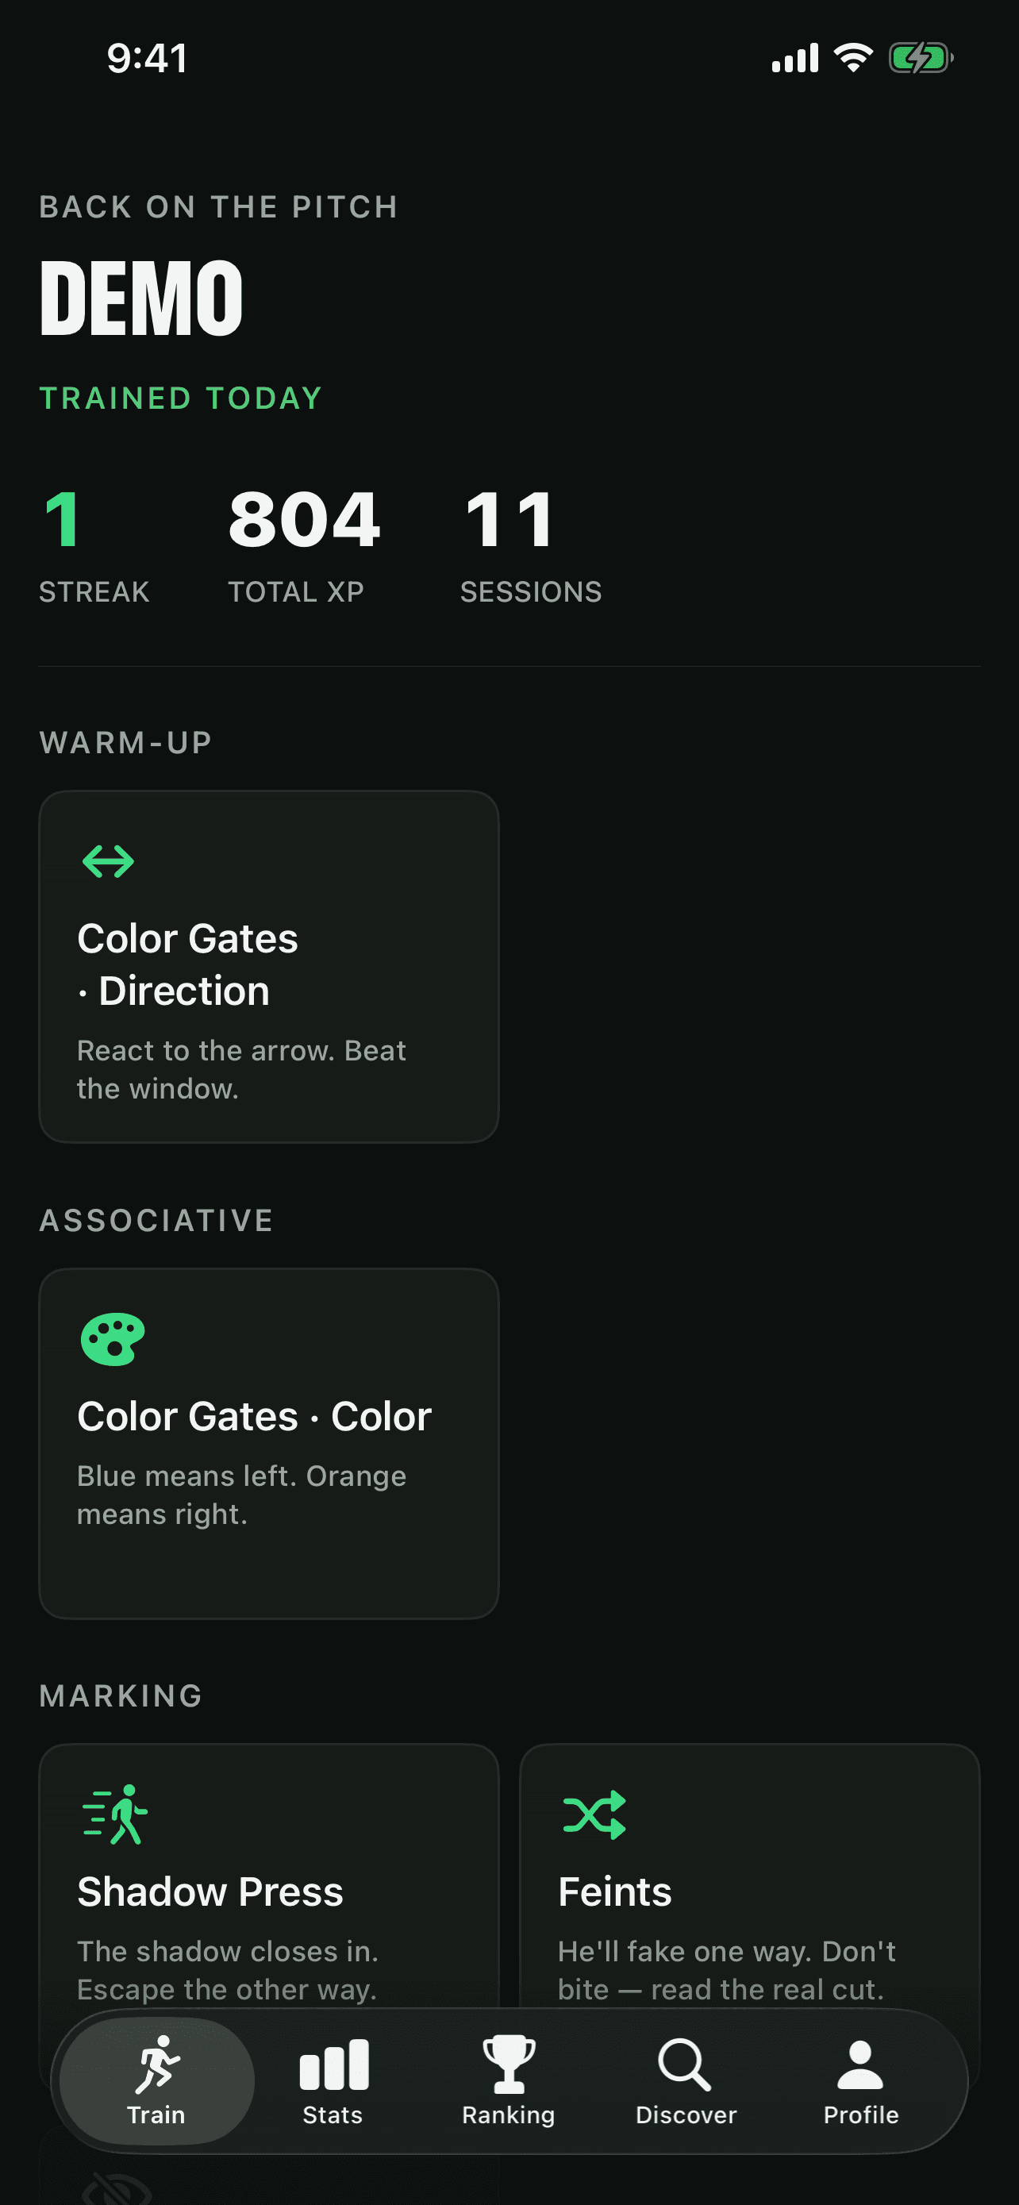This screenshot has height=2205, width=1019.
Task: Tap the running figure Shadow Press icon
Action: click(x=114, y=1814)
